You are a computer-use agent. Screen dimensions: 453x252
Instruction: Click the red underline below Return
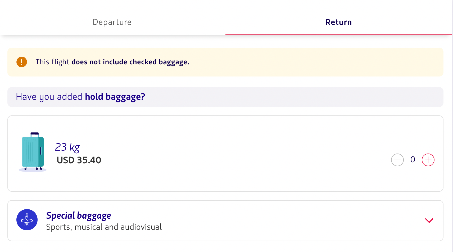(x=338, y=34)
